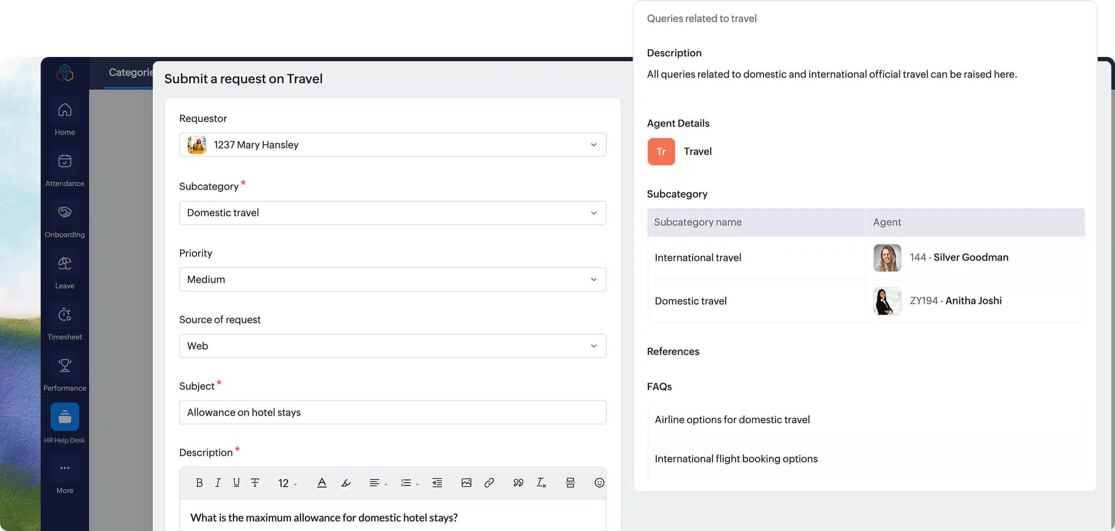Expand the Subcategory dropdown showing Domestic travel
This screenshot has height=531, width=1115.
click(x=392, y=213)
